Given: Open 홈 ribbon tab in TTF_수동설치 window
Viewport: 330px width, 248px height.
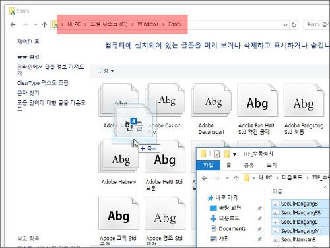Looking at the screenshot, I should (x=229, y=165).
